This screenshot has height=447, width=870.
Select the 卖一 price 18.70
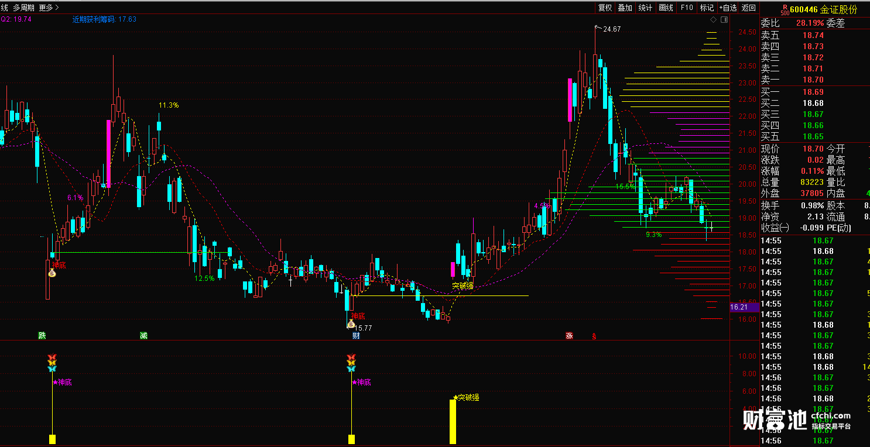click(813, 80)
